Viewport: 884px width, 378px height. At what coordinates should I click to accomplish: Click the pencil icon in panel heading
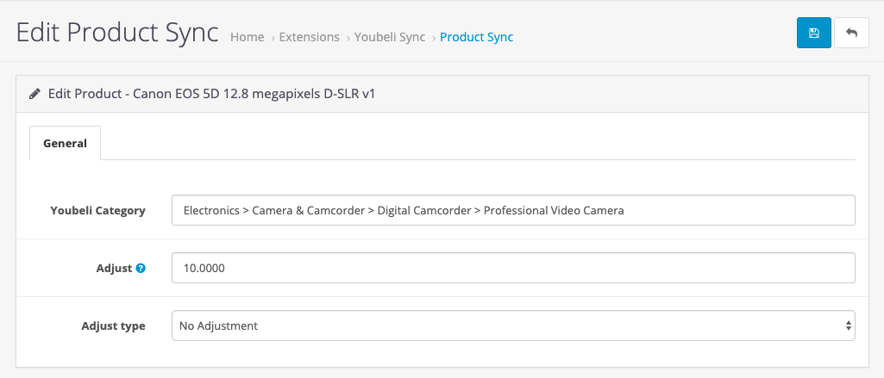[x=34, y=93]
